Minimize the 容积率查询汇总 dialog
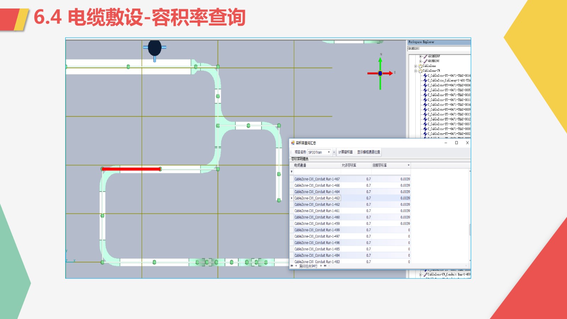The image size is (567, 319). point(446,143)
